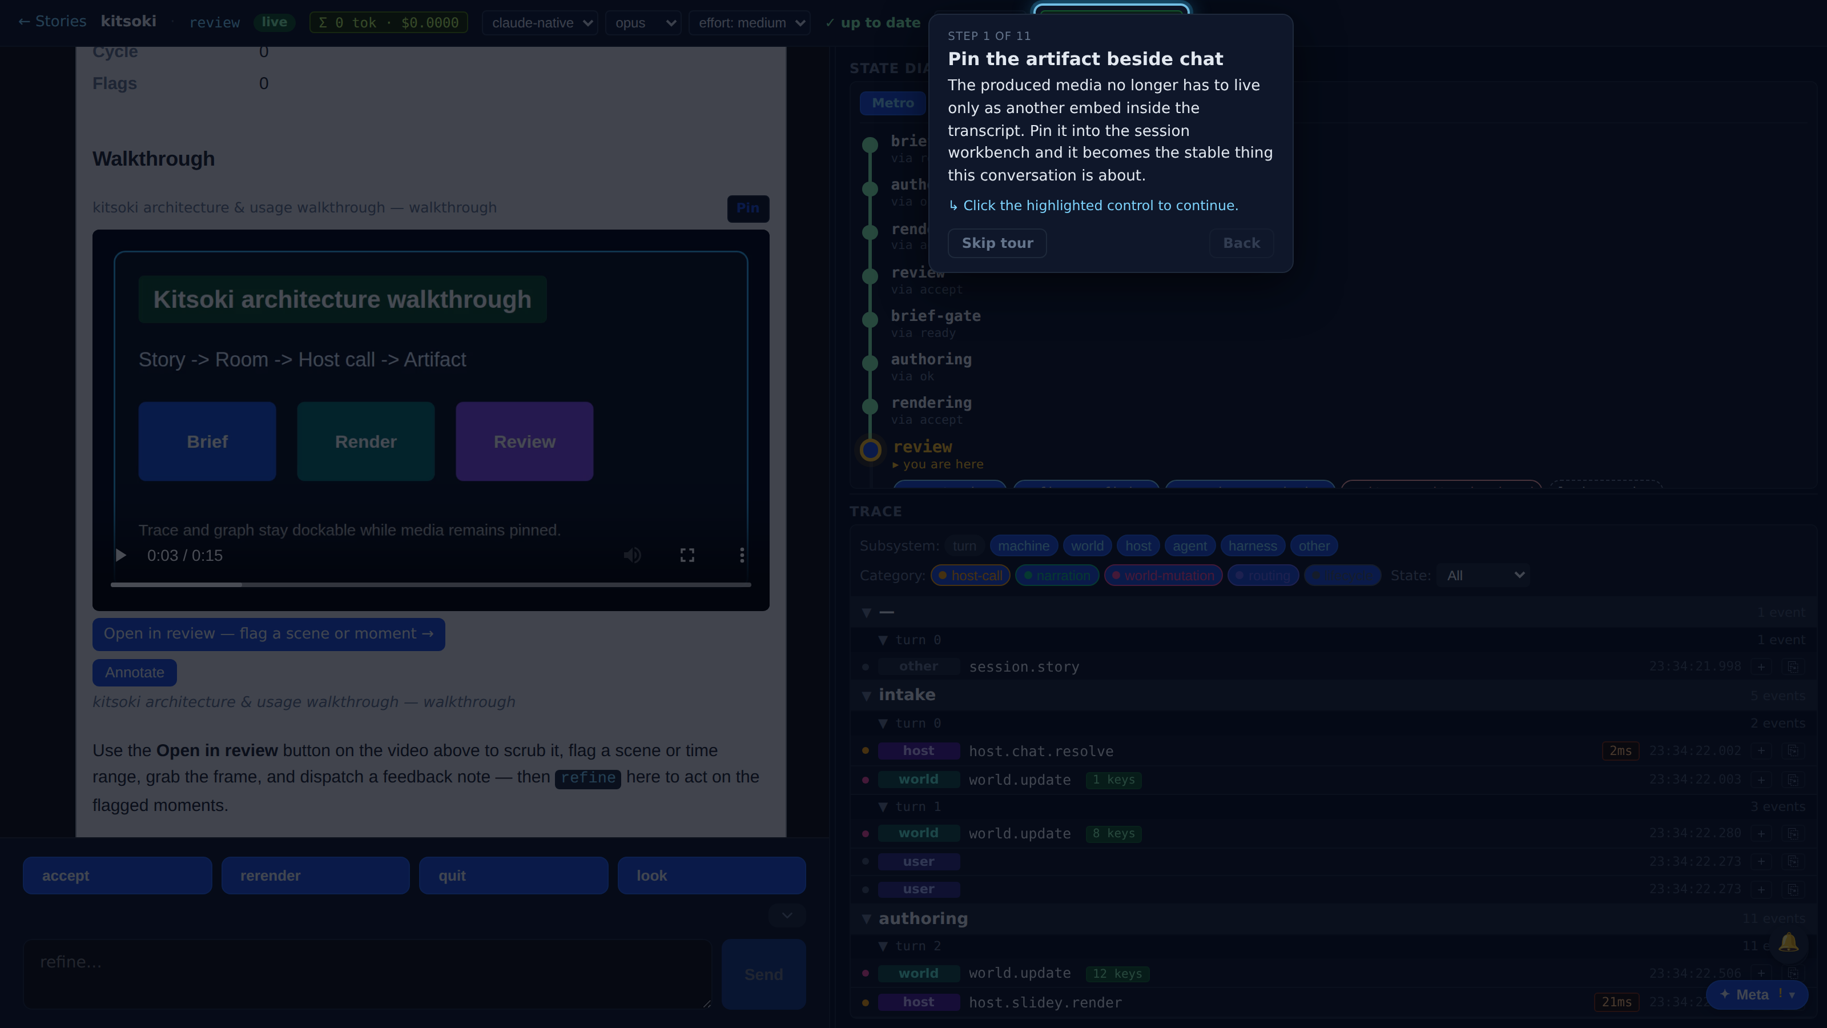Focus the refine message input

tap(367, 974)
